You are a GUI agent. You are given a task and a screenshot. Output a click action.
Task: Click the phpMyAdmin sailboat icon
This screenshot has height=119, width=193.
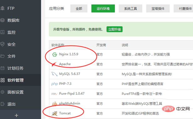55,104
